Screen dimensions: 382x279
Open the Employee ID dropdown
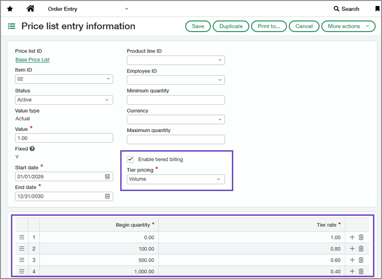point(176,80)
